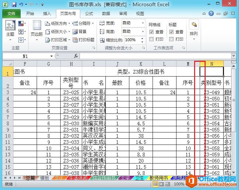Open theme Effects icon

click(22, 40)
